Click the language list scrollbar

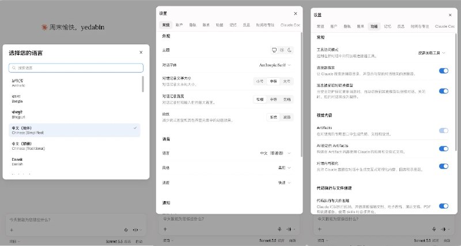click(143, 84)
